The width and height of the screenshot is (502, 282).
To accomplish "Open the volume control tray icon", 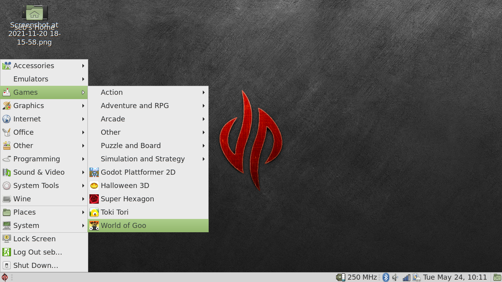I will click(x=395, y=277).
